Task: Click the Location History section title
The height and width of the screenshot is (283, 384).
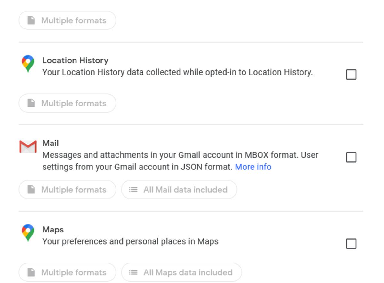Action: pyautogui.click(x=75, y=60)
